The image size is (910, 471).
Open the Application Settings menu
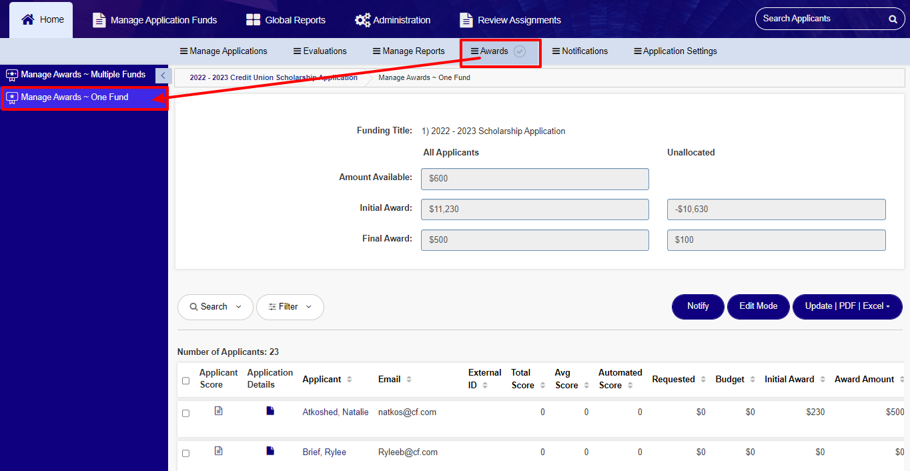click(675, 51)
